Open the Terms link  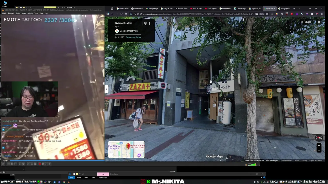tap(296, 160)
